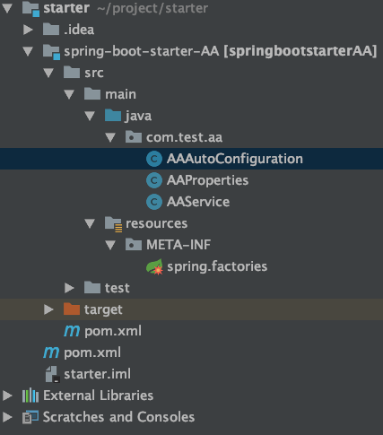Click the Maven icon of the nested pom.xml
The width and height of the screenshot is (383, 435).
tap(72, 331)
